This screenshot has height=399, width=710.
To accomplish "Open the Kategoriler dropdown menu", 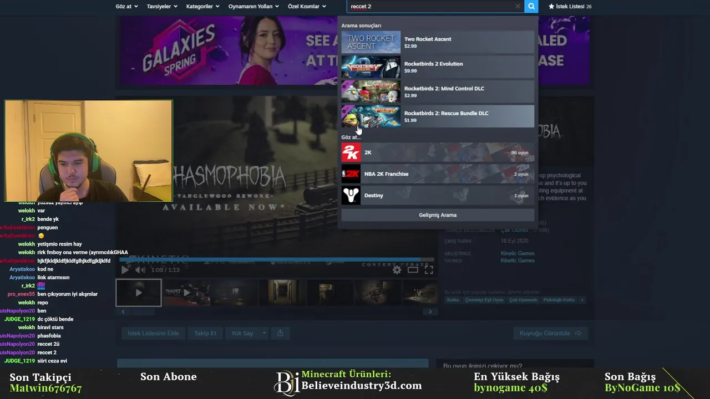I will click(x=202, y=6).
